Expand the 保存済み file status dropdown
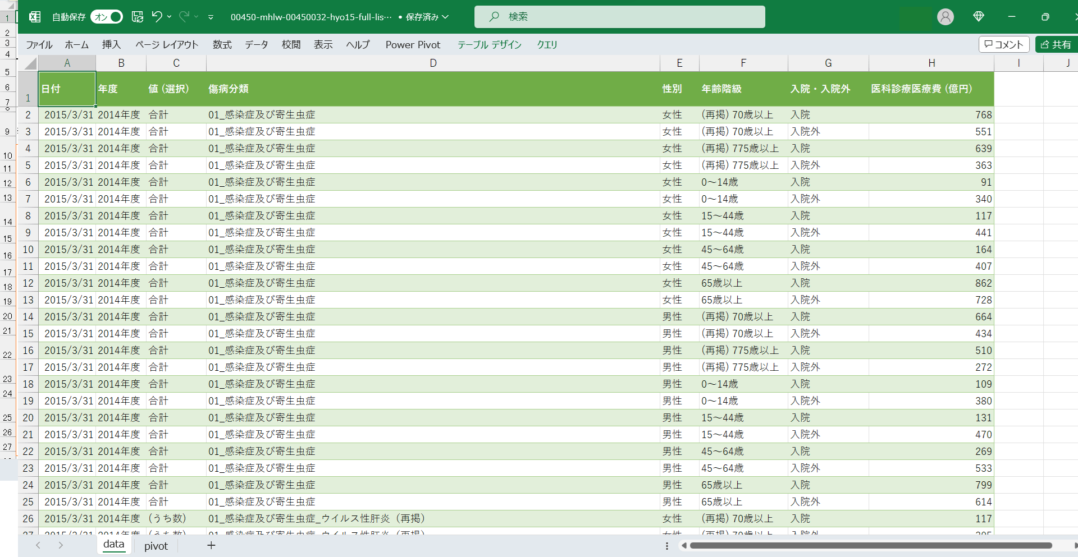The height and width of the screenshot is (557, 1078). [445, 17]
